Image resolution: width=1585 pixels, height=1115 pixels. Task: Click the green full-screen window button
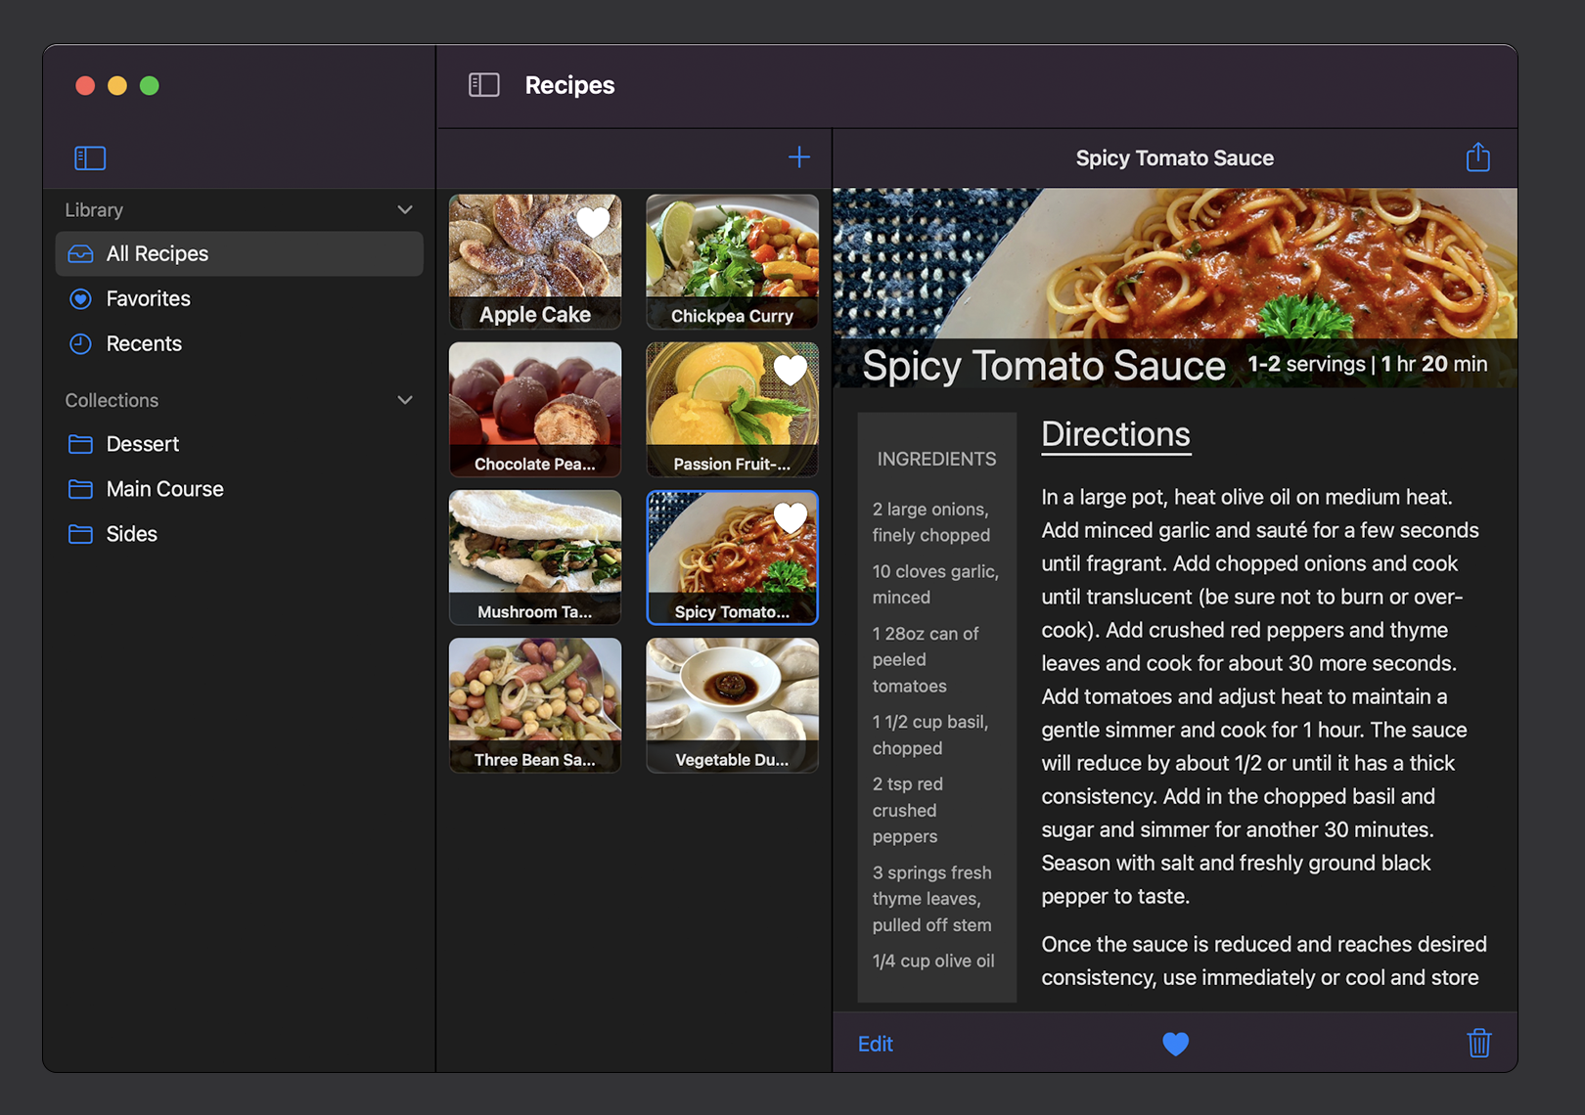(150, 86)
